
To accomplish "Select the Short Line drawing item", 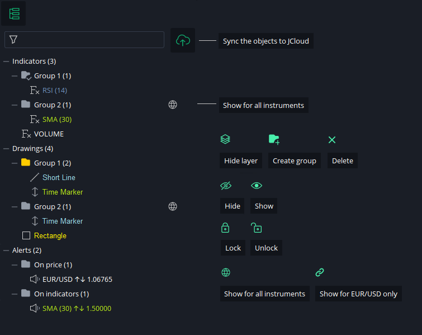I will point(59,178).
